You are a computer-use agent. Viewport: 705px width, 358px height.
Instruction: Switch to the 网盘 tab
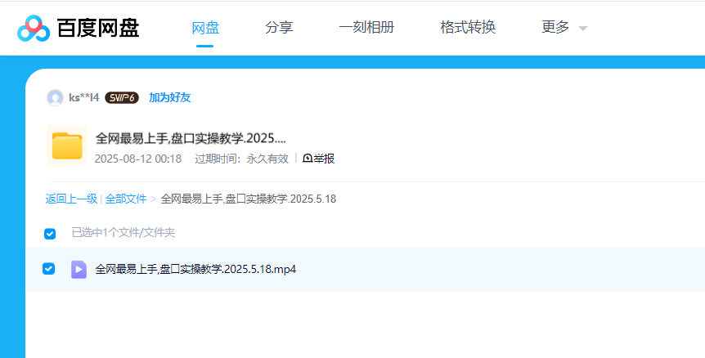(205, 27)
